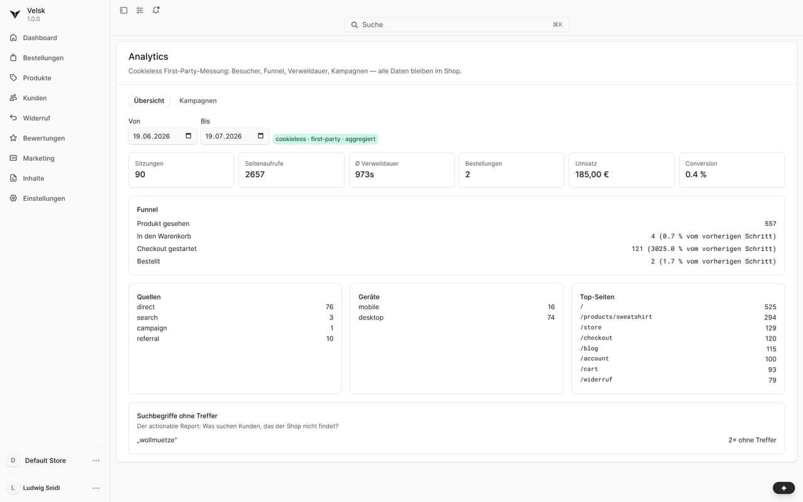Click the /account top page row

click(x=678, y=359)
